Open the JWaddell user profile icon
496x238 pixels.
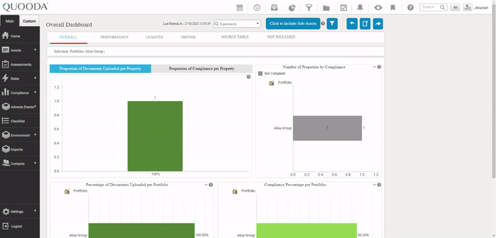pyautogui.click(x=467, y=7)
